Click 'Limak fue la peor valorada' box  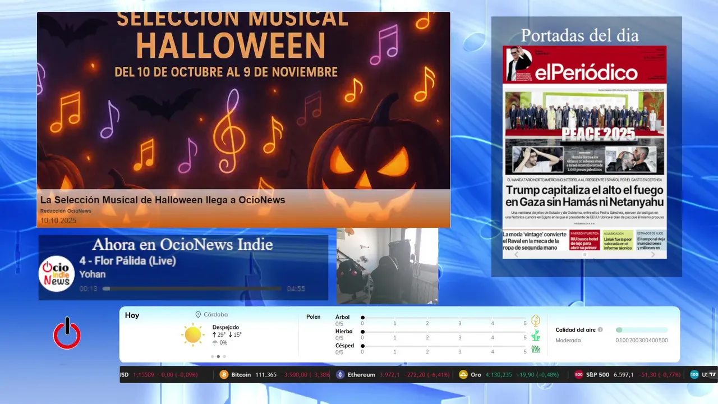click(x=618, y=240)
